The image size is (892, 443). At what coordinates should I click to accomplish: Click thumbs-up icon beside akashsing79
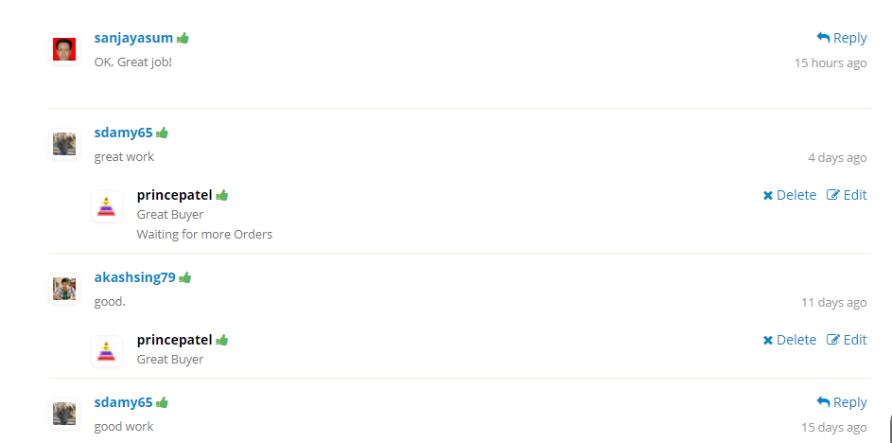tap(185, 277)
